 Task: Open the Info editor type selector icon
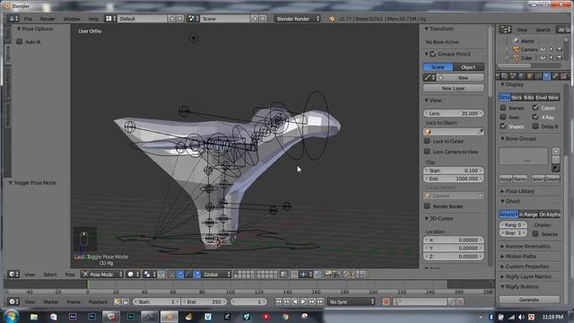click(13, 18)
